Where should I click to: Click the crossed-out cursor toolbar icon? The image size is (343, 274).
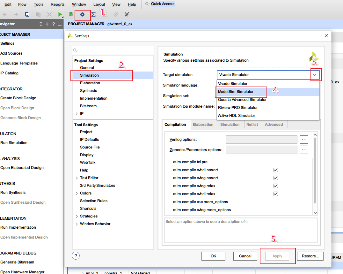(x=127, y=14)
